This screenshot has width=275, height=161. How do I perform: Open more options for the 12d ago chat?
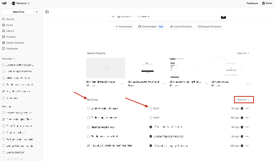click(247, 146)
